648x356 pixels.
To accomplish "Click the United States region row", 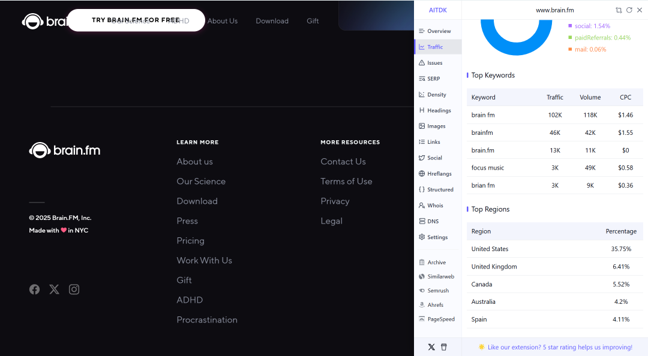I will click(554, 249).
